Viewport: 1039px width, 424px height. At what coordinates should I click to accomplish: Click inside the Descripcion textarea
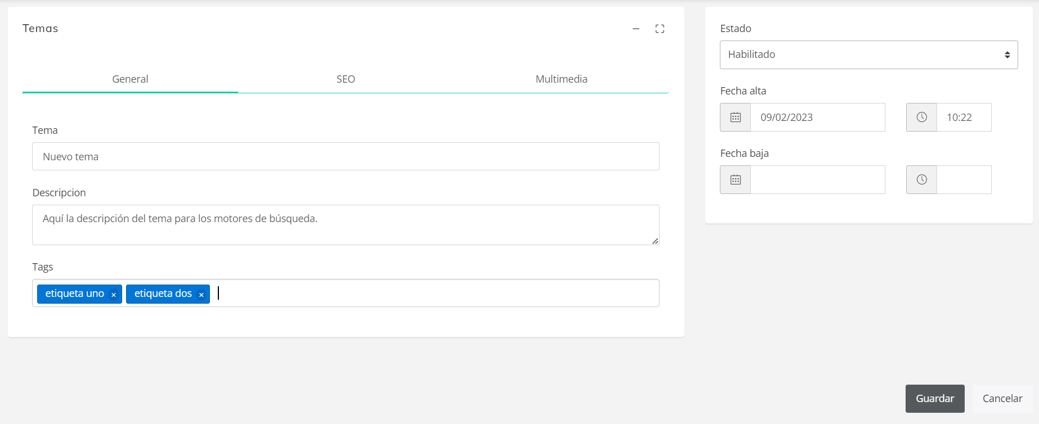pos(346,225)
